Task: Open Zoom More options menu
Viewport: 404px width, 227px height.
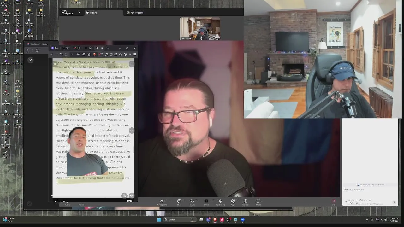Action: [x=258, y=202]
